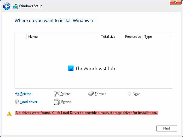183x137 pixels.
Task: Open the Load driver link
Action: point(29,102)
